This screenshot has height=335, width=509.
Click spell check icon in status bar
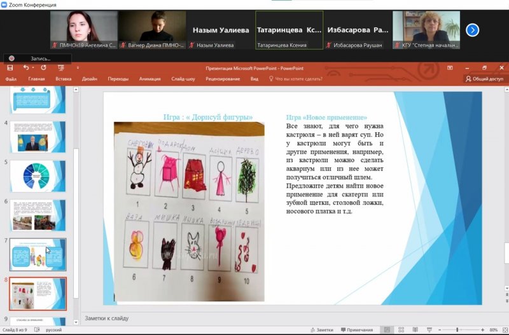click(x=37, y=330)
